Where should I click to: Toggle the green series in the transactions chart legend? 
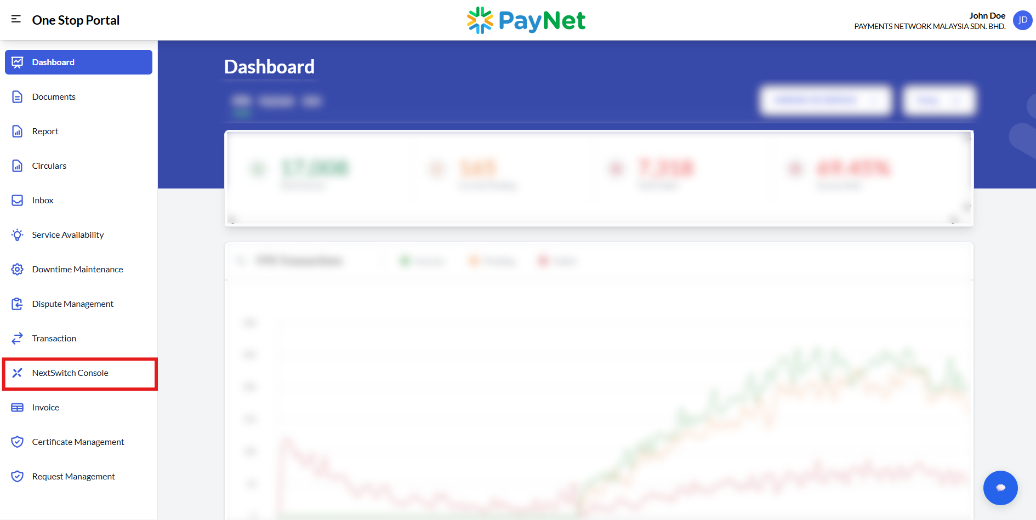point(422,261)
